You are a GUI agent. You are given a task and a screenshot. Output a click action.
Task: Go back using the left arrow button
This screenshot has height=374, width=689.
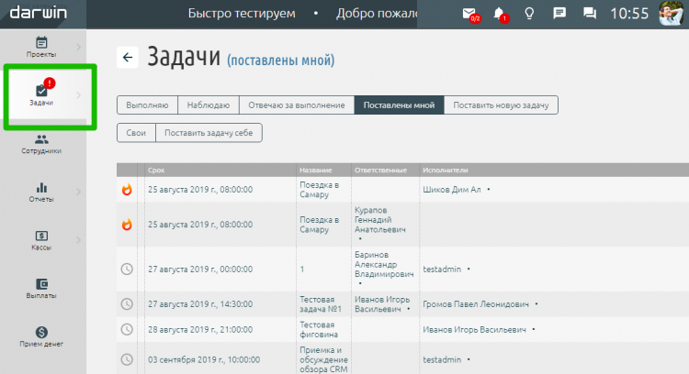(128, 58)
